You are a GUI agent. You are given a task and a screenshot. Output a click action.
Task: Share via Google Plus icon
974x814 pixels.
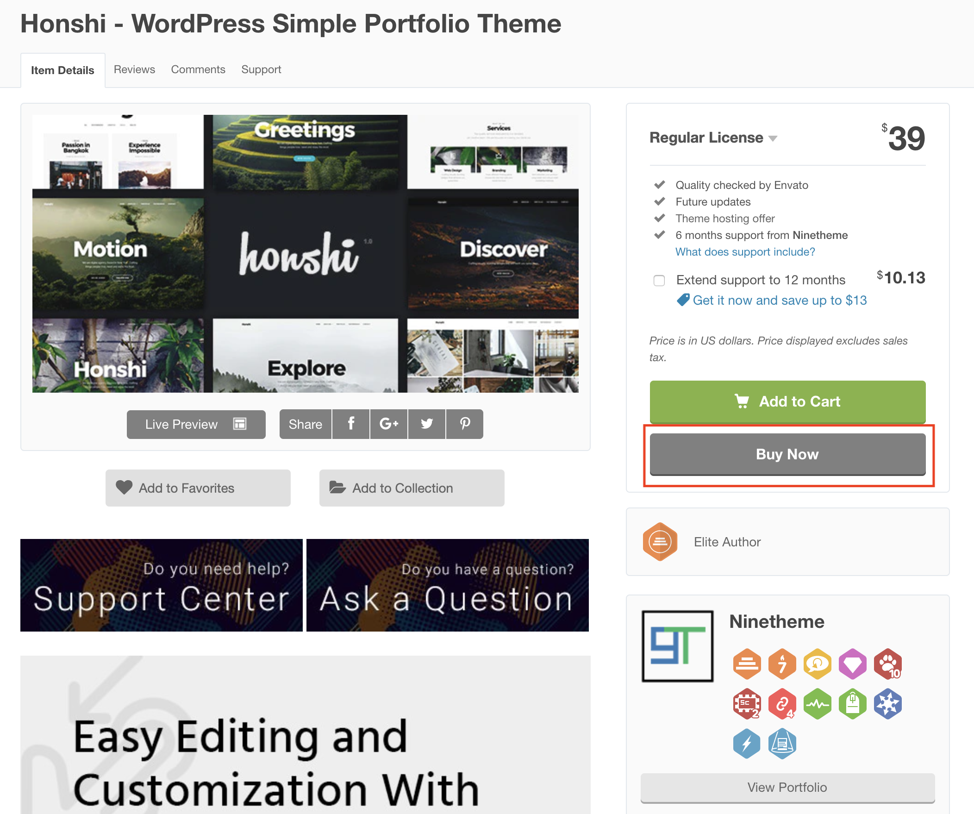point(389,424)
